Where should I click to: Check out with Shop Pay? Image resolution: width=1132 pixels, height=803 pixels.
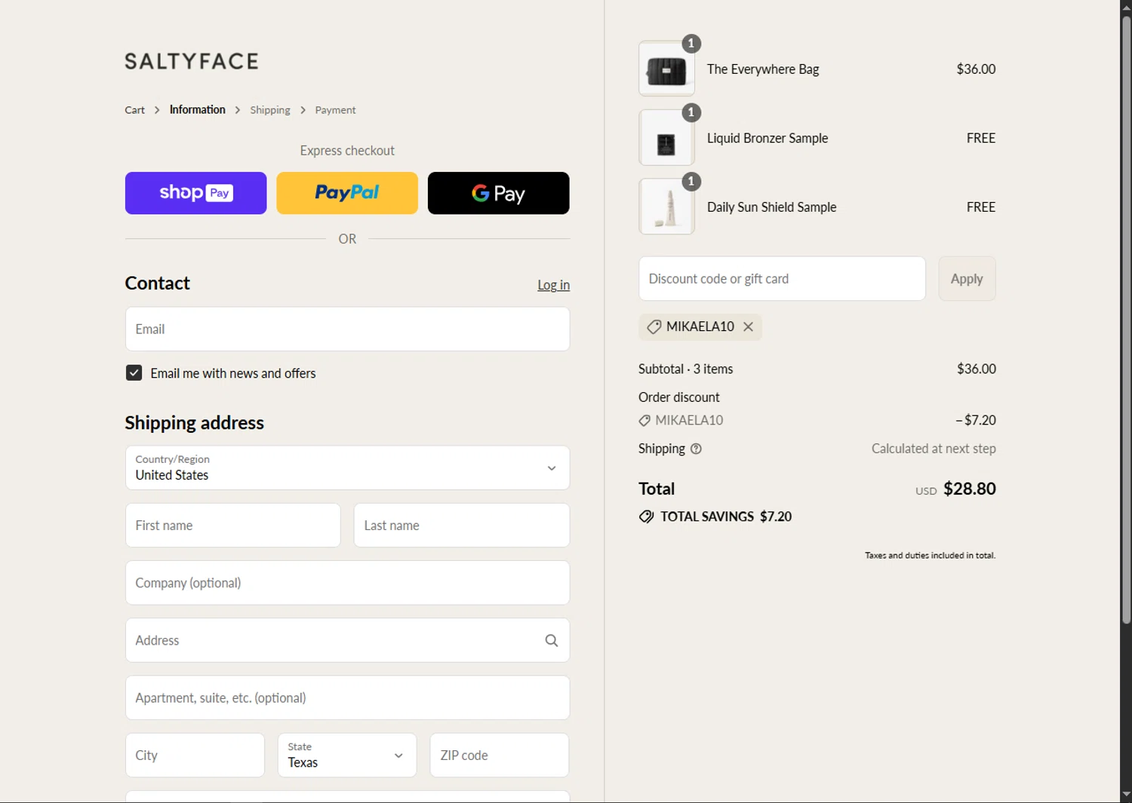(x=195, y=193)
